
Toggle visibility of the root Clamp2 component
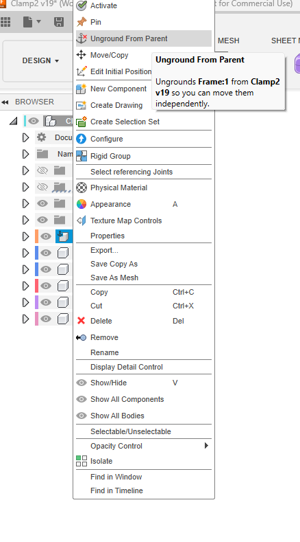(34, 121)
